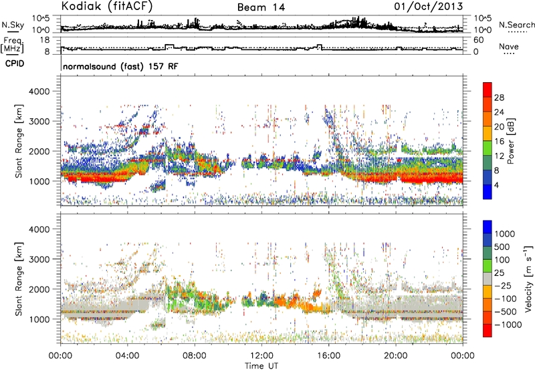Image resolution: width=535 pixels, height=370 pixels.
Task: Click the '20' power colorbar tick
Action: click(499, 127)
